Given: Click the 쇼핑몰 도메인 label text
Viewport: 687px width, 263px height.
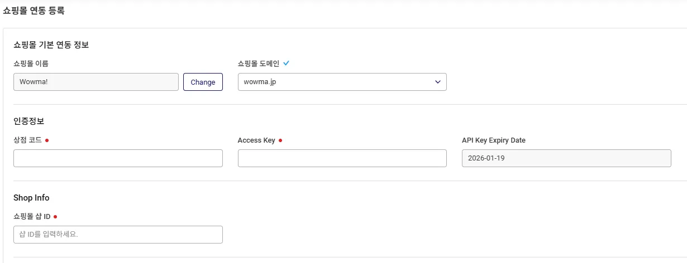Looking at the screenshot, I should pyautogui.click(x=258, y=64).
